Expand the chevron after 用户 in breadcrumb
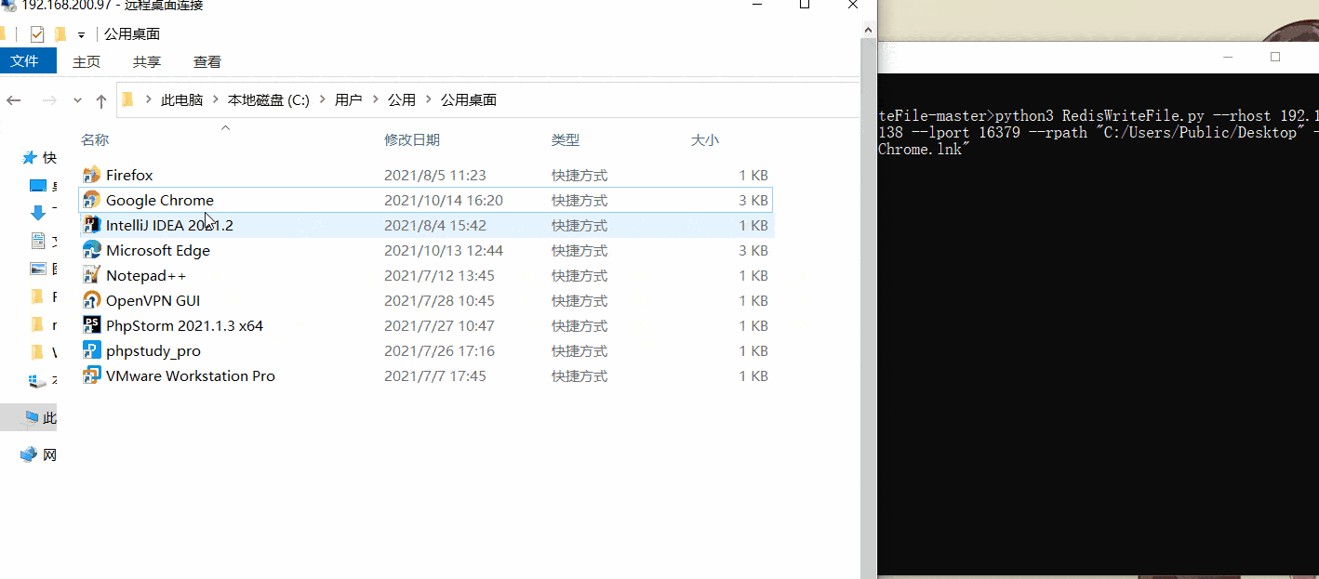This screenshot has width=1319, height=579. (376, 99)
